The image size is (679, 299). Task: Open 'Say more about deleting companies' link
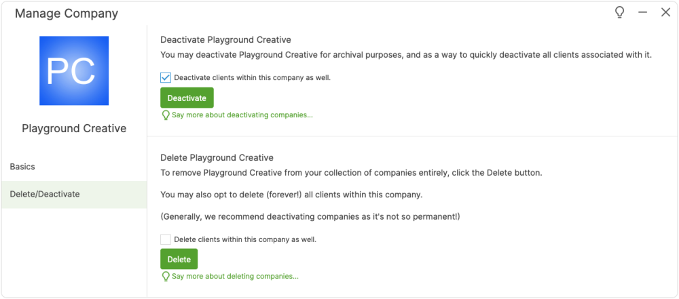(235, 277)
